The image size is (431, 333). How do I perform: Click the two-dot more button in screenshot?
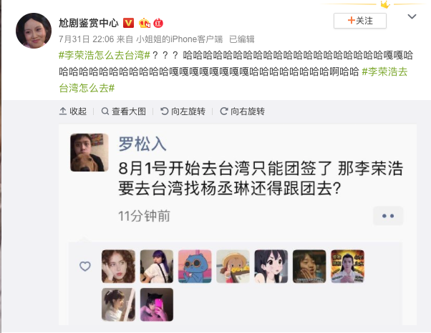pyautogui.click(x=388, y=216)
